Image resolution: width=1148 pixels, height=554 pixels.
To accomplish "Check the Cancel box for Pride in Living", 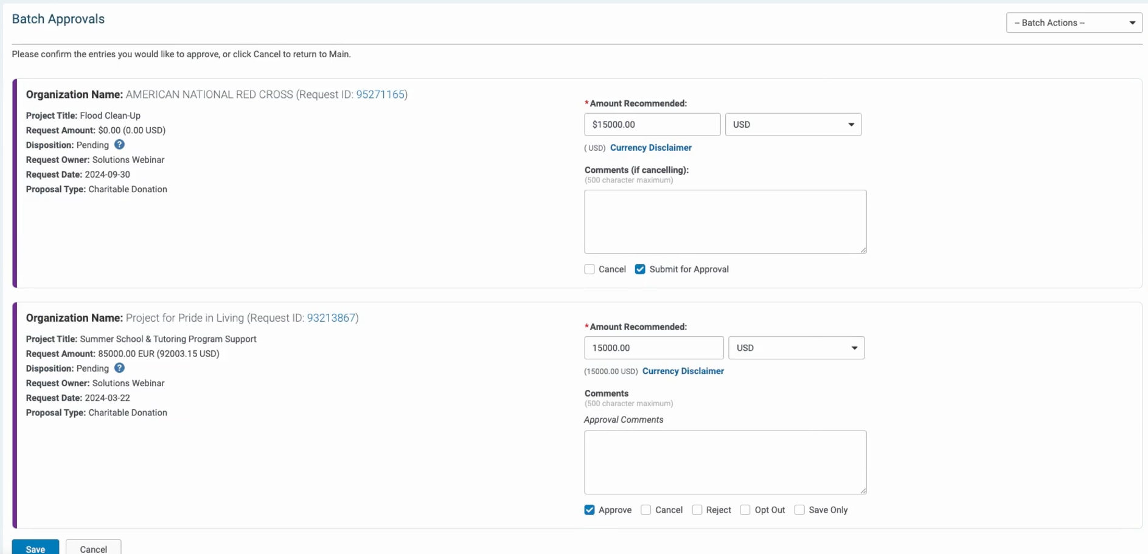I will [x=646, y=510].
